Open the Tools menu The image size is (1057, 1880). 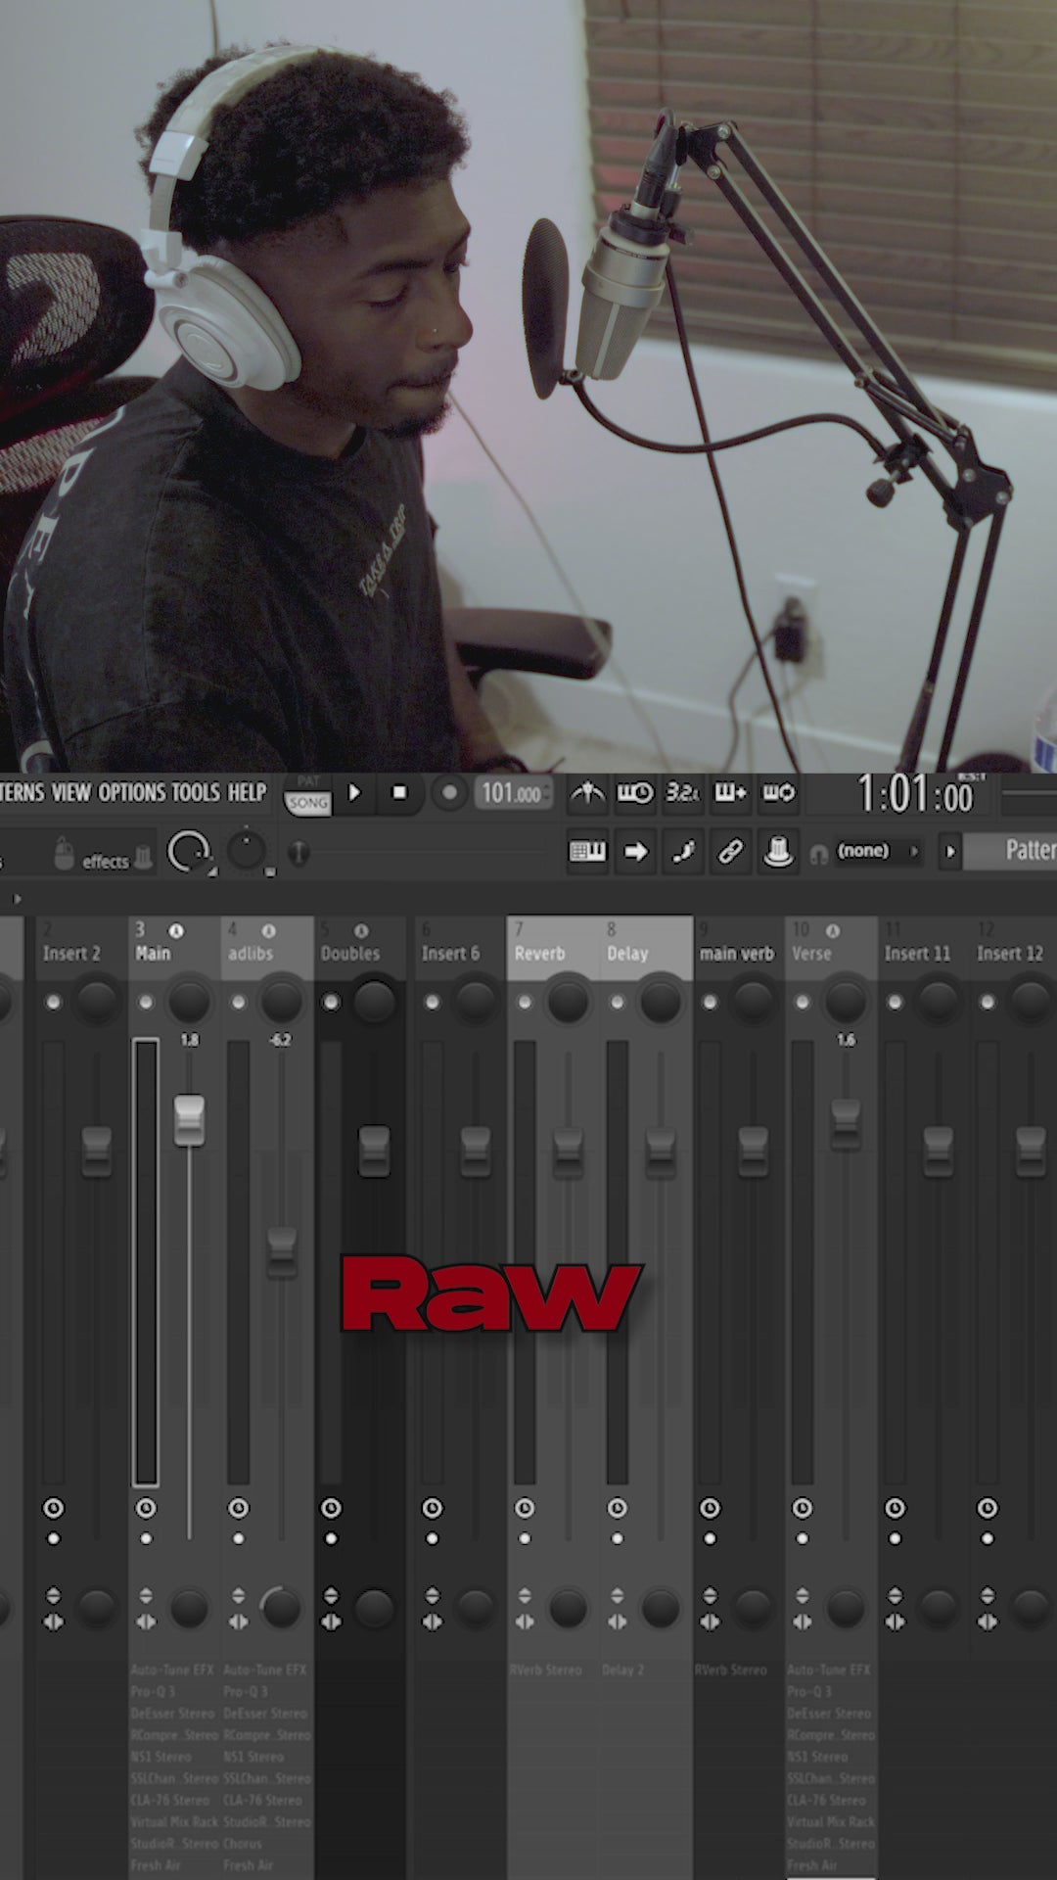point(196,792)
